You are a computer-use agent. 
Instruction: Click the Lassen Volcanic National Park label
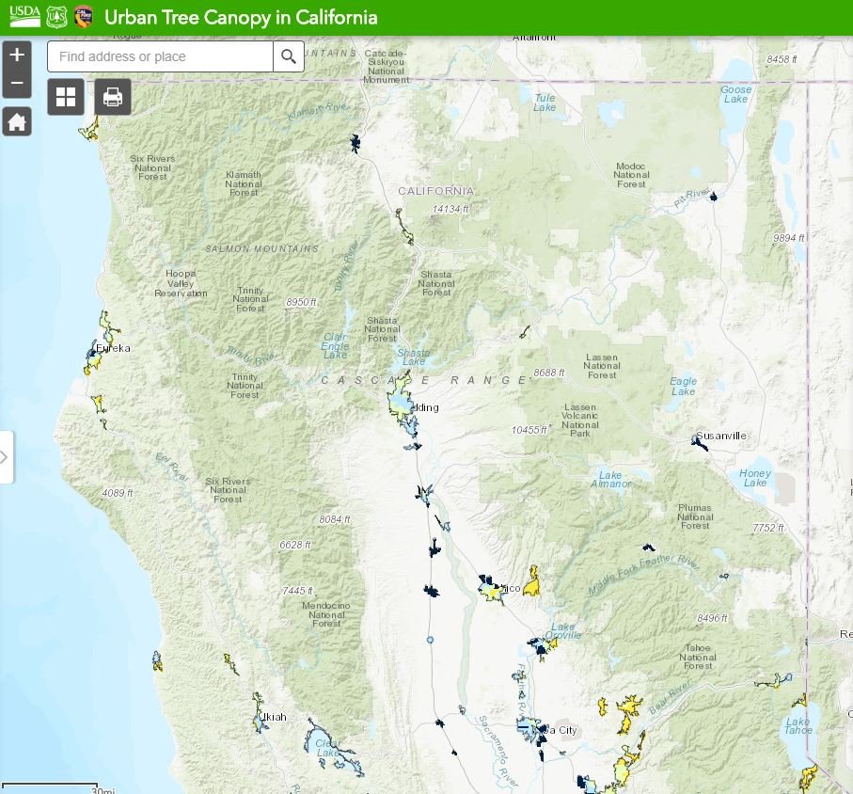[x=580, y=421]
